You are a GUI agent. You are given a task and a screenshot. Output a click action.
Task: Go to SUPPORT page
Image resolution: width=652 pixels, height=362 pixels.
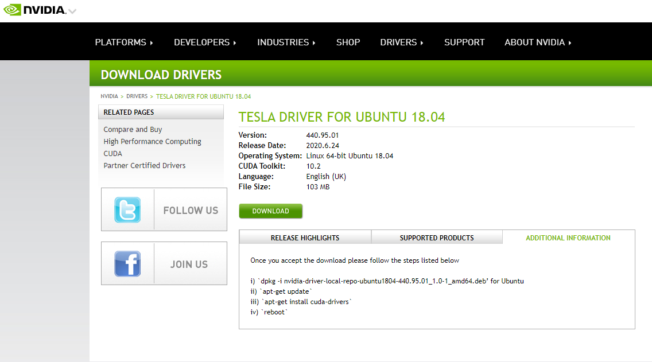tap(464, 42)
